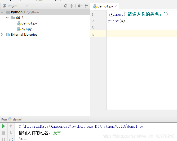Hide the Project tool window
177x141 pixels.
(x=87, y=6)
